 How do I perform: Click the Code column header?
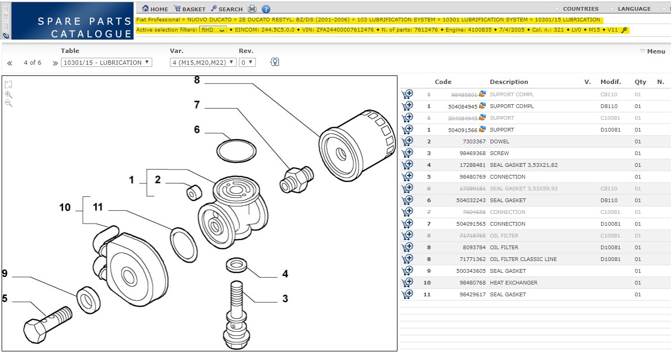point(443,82)
